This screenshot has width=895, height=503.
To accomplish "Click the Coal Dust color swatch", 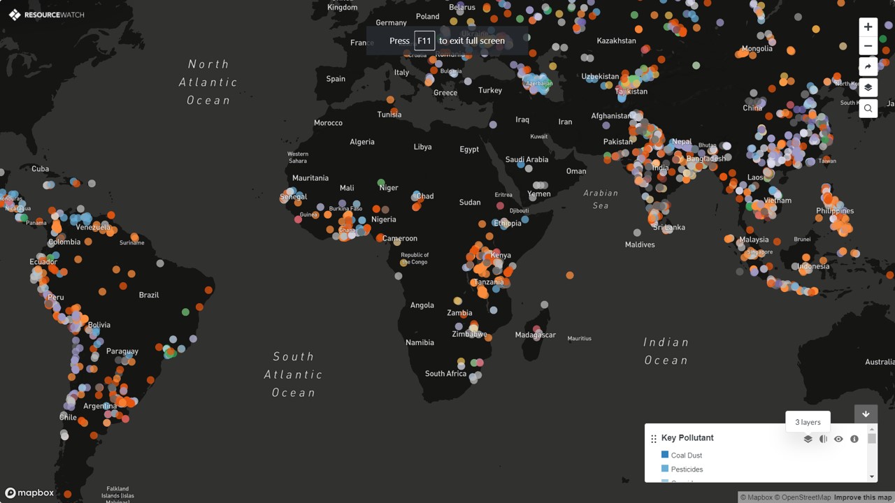I will click(x=665, y=455).
